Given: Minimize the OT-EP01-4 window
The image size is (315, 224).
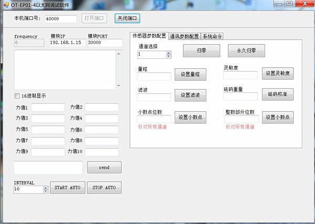Looking at the screenshot, I should (279, 4).
